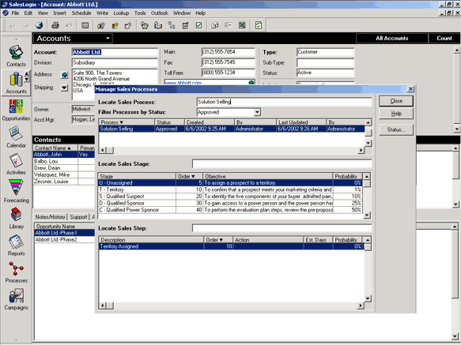Viewport: 461px width, 345px height.
Task: Click the Status... button
Action: click(396, 129)
